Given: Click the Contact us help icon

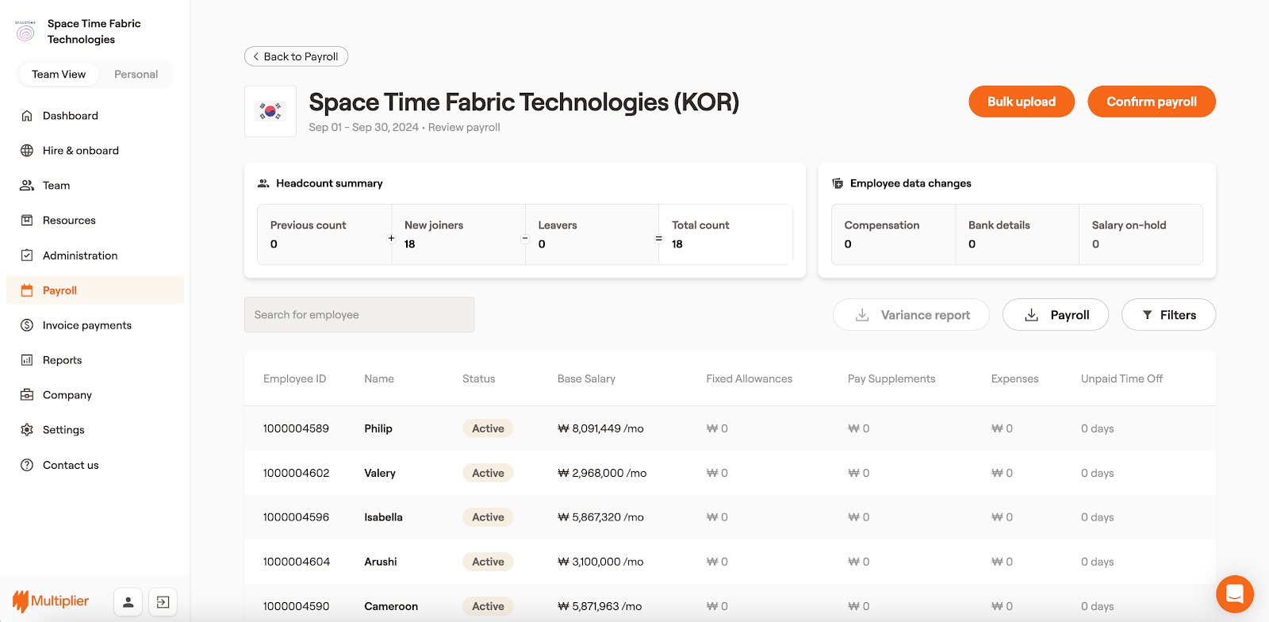Looking at the screenshot, I should pyautogui.click(x=27, y=465).
